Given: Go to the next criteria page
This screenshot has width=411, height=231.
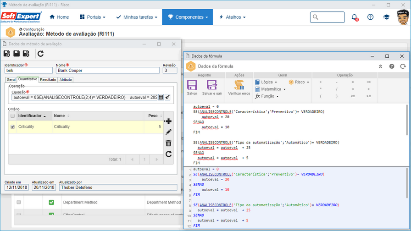Looking at the screenshot, I should [x=157, y=159].
